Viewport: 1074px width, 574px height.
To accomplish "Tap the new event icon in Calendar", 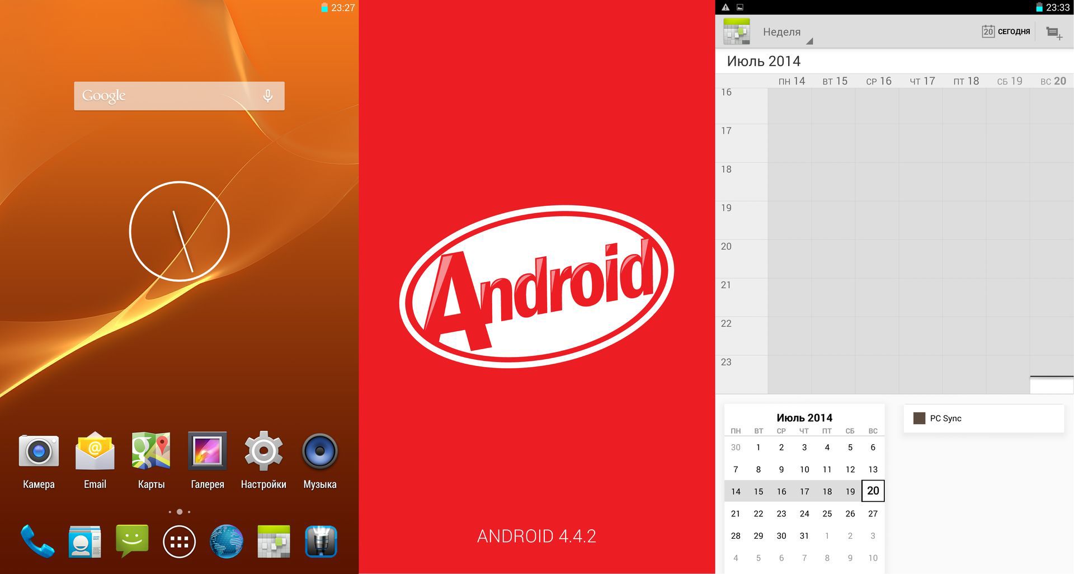I will tap(1054, 32).
